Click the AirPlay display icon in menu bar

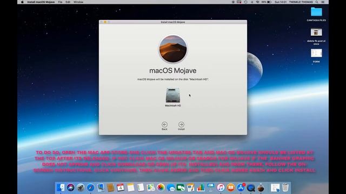click(x=239, y=2)
